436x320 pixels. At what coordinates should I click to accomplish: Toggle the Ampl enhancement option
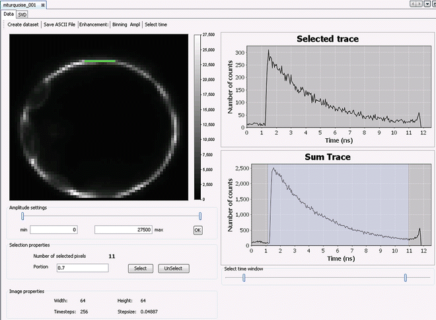pos(135,24)
